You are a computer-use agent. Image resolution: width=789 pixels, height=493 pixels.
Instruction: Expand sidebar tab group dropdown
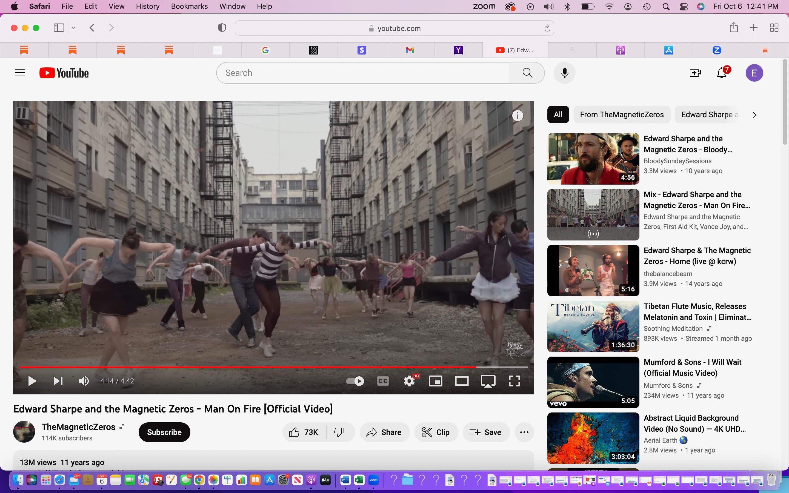pyautogui.click(x=73, y=28)
